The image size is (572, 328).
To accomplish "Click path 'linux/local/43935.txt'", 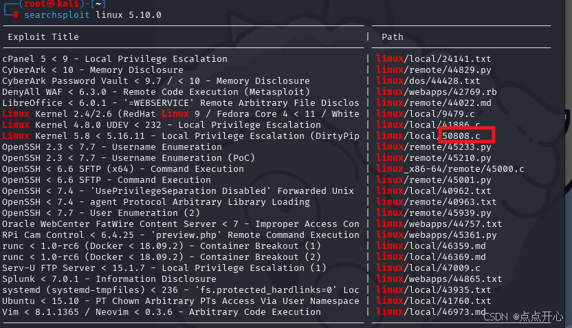I will [433, 289].
